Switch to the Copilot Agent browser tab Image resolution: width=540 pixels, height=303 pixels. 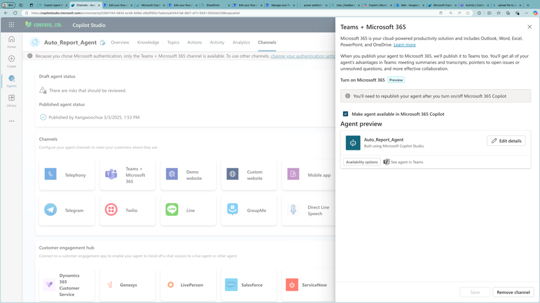pyautogui.click(x=53, y=5)
